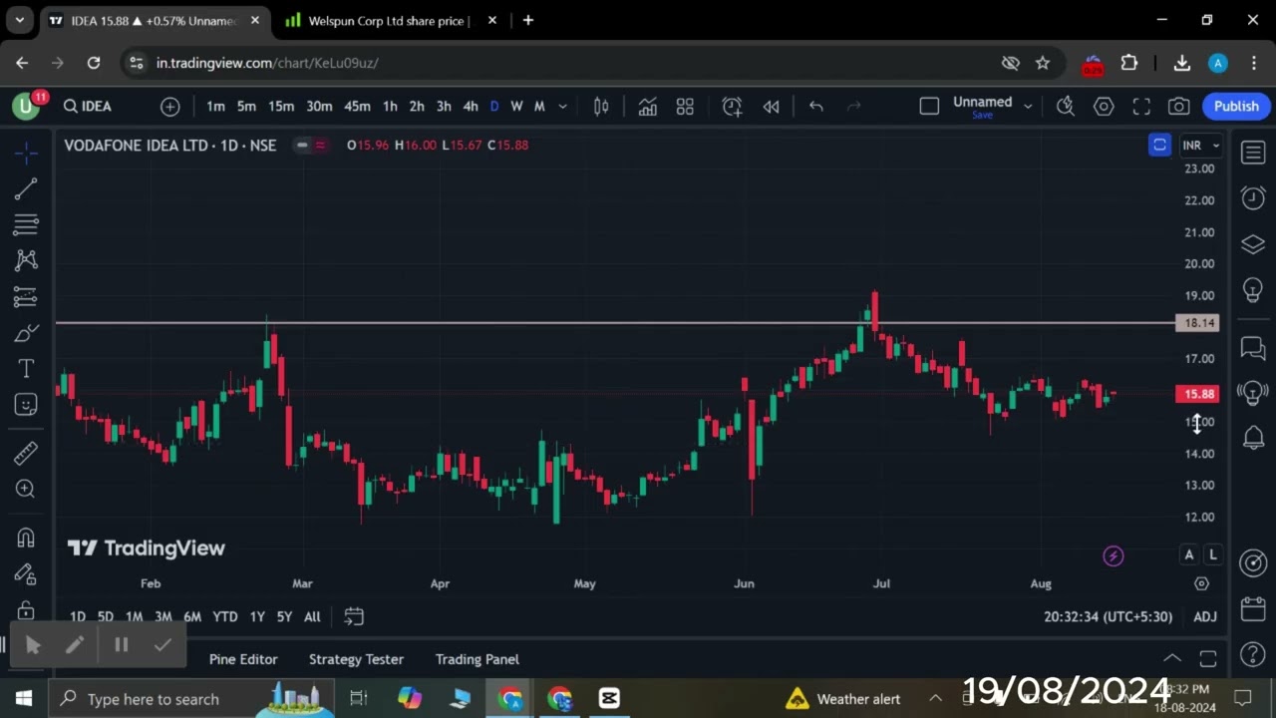The height and width of the screenshot is (718, 1276).
Task: Open the Unnamed layout dropdown arrow
Action: click(x=1028, y=106)
